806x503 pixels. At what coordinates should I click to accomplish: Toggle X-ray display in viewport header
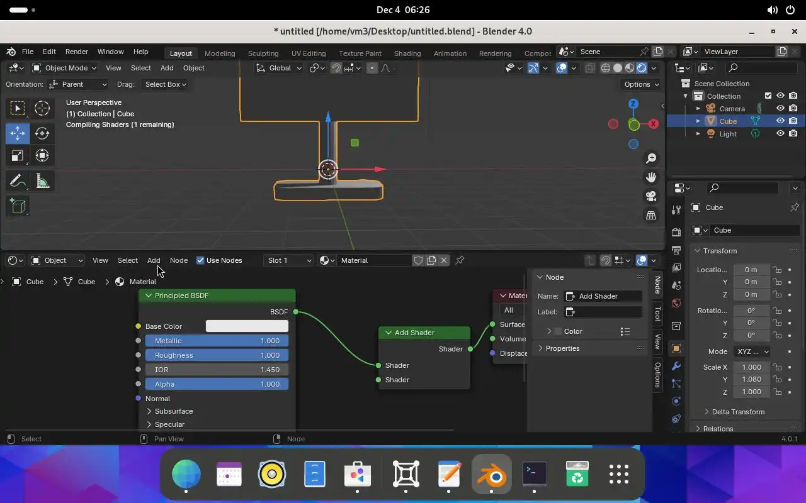590,68
